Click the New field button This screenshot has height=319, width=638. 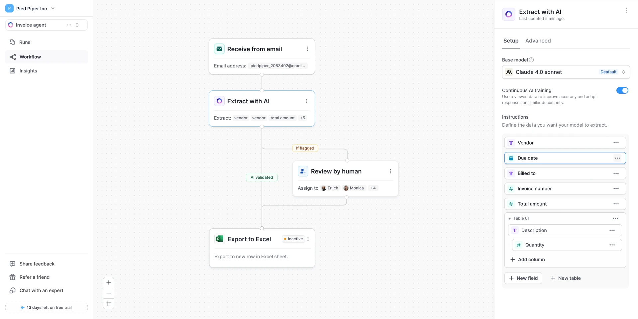click(523, 278)
